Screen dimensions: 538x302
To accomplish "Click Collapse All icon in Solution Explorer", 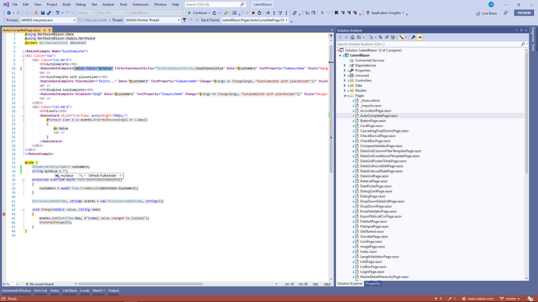I will [x=387, y=37].
